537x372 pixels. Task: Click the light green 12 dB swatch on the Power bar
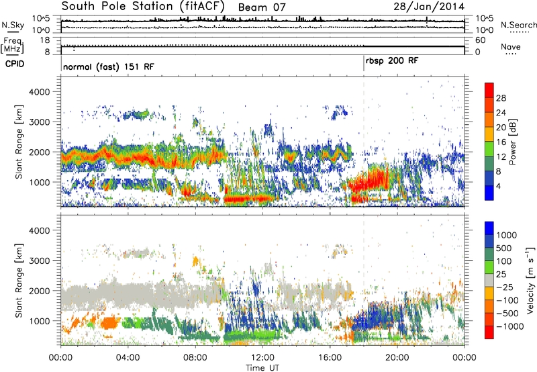click(489, 149)
